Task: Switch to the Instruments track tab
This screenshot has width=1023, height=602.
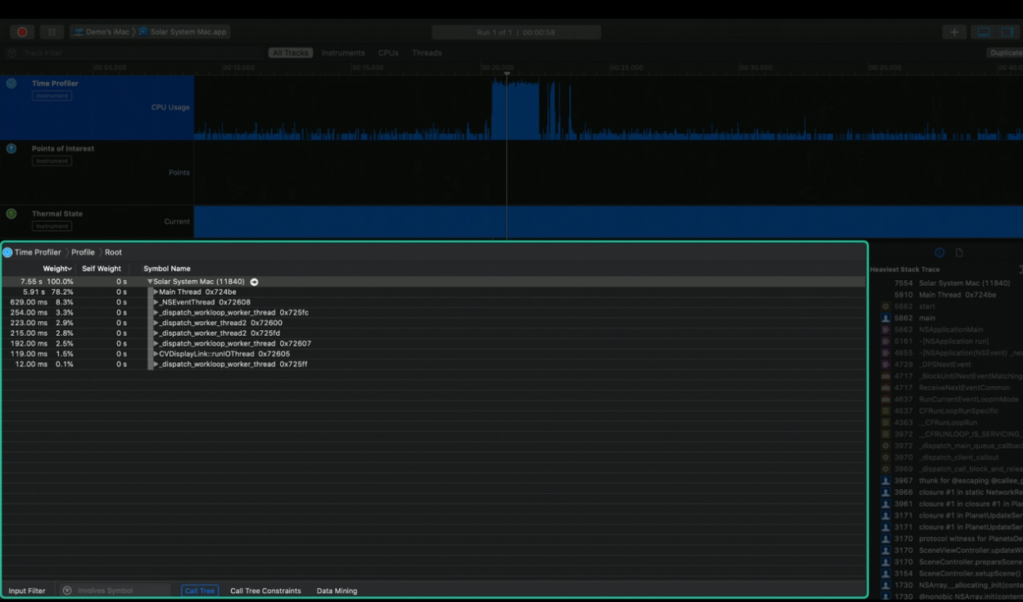Action: coord(343,53)
